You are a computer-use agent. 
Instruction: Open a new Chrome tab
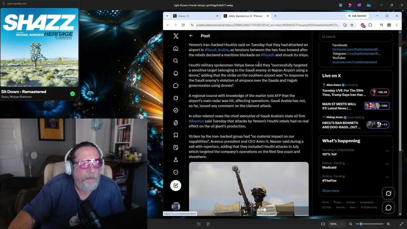coord(275,16)
